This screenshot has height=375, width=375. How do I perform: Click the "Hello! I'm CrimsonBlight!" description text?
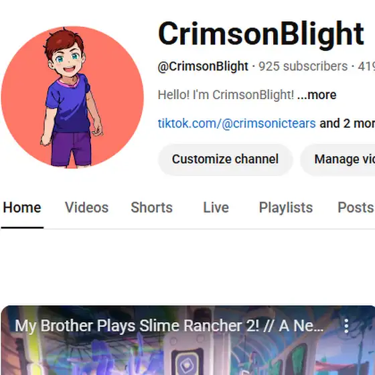tap(226, 94)
